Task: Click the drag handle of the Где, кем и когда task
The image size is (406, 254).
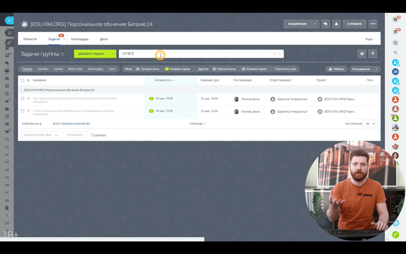Action: click(28, 98)
